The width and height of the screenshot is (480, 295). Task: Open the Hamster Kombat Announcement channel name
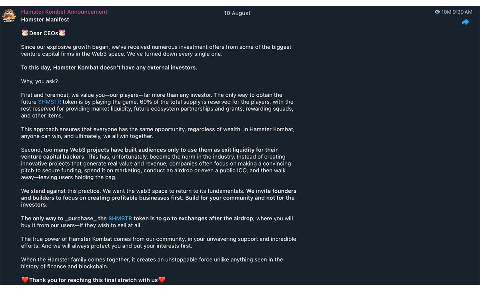click(64, 12)
